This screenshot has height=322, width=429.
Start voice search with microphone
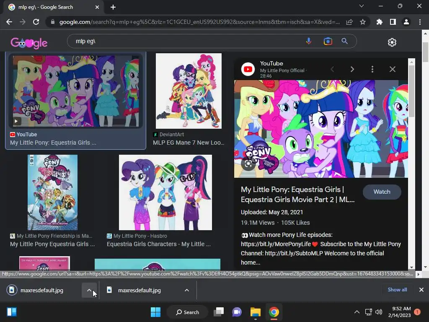[x=309, y=41]
